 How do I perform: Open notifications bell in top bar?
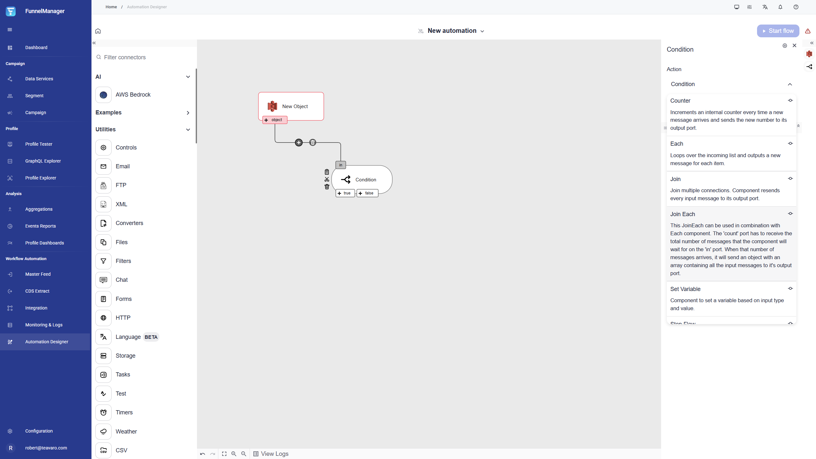click(x=780, y=7)
